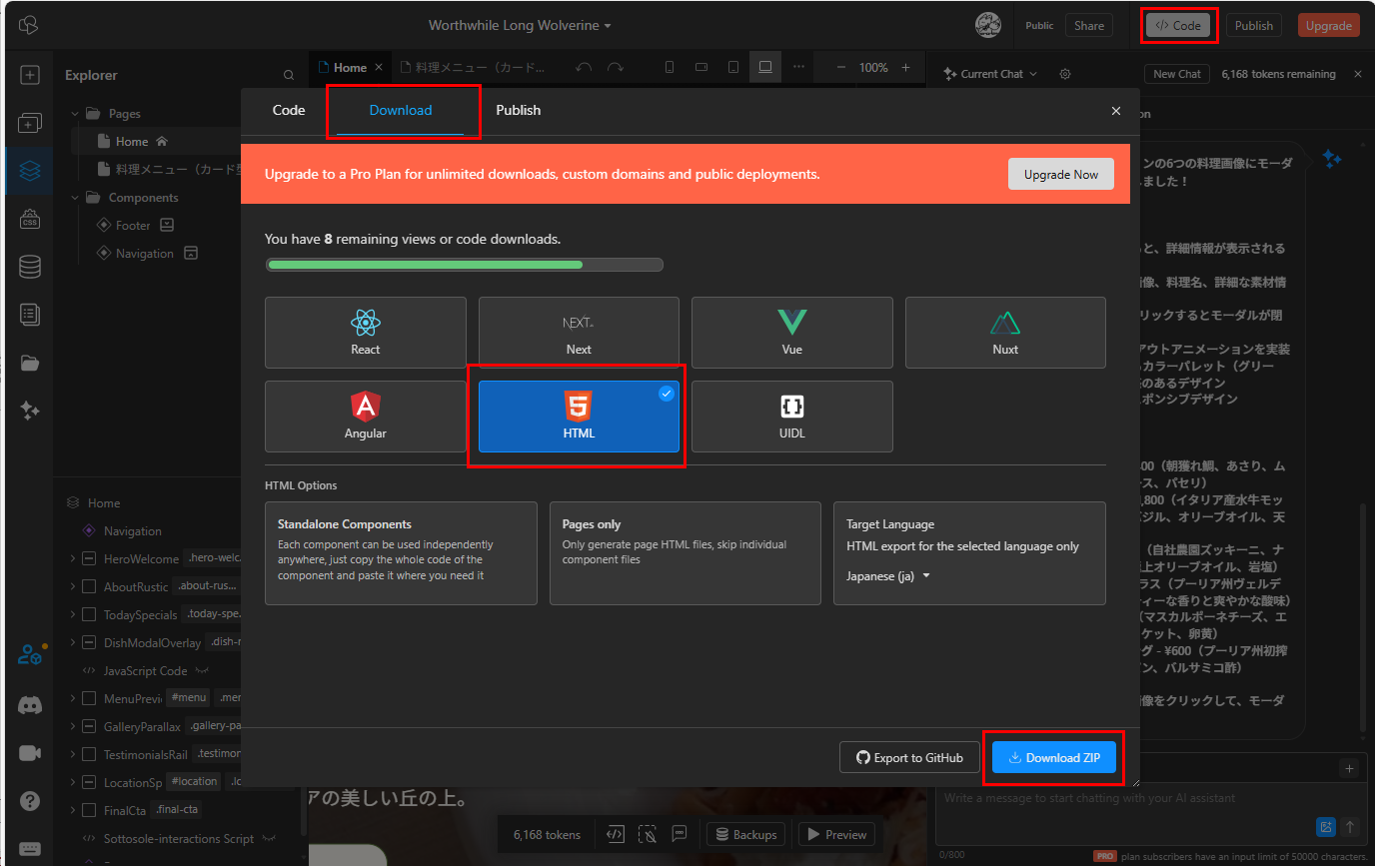1375x866 pixels.
Task: Open the project name dropdown
Action: 520,26
